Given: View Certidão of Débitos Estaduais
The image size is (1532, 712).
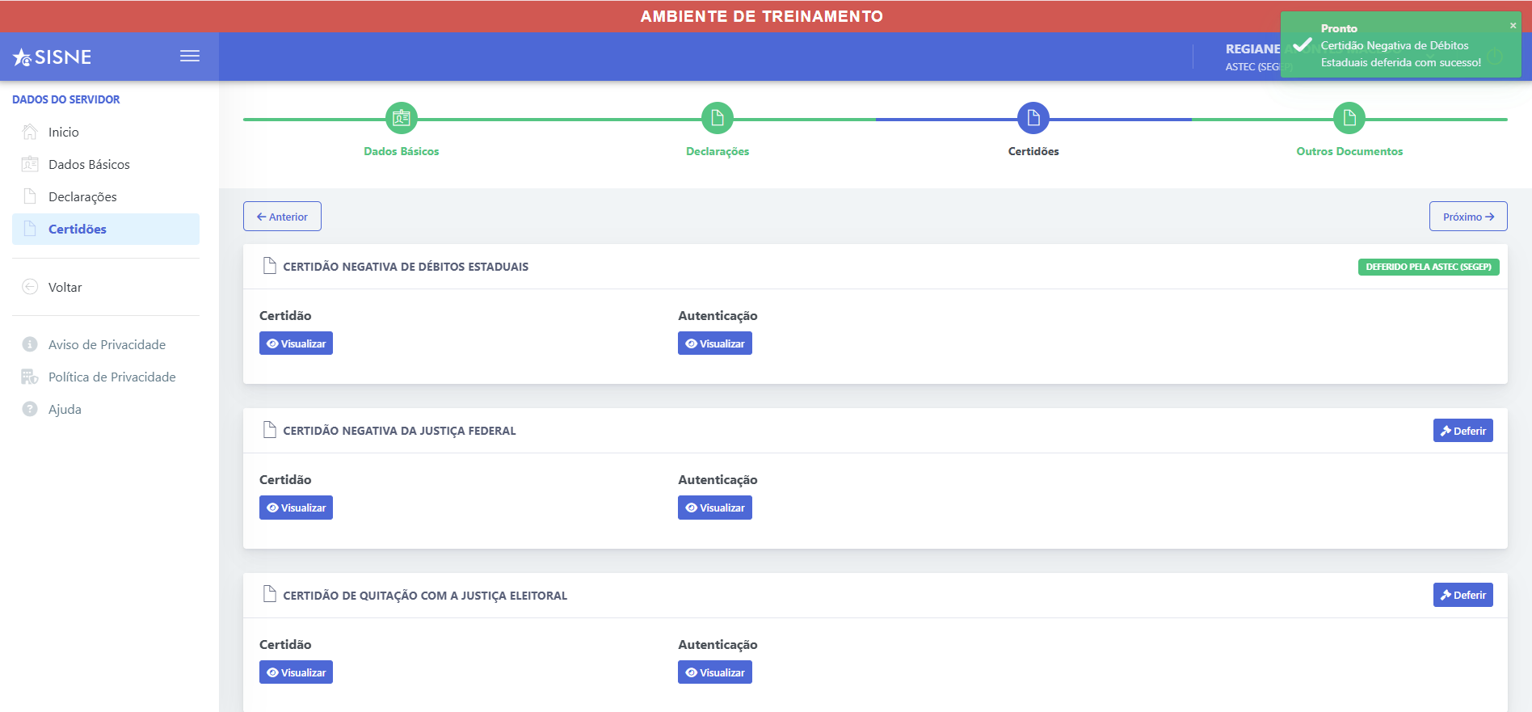Looking at the screenshot, I should 296,343.
